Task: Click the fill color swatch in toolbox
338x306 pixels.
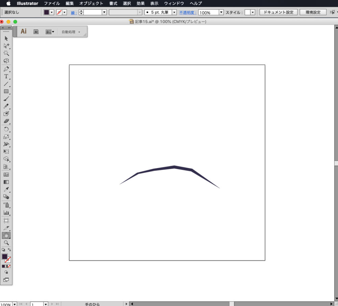Action: (x=5, y=257)
